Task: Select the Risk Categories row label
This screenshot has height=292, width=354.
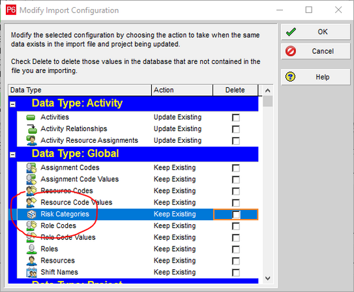Action: tap(65, 214)
